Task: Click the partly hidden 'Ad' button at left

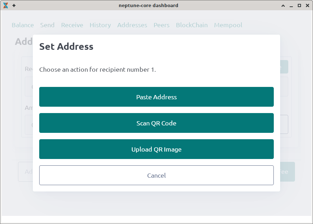Action: 25,172
